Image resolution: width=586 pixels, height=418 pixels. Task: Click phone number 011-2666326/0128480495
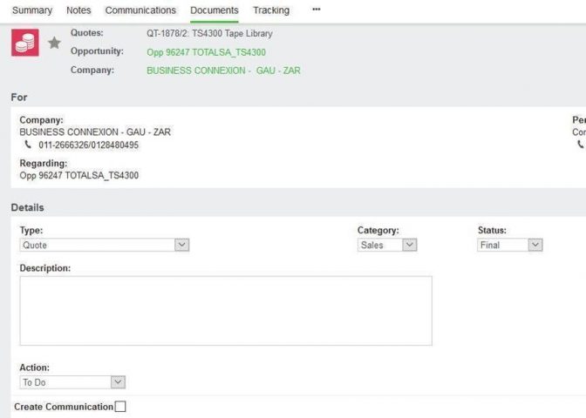click(88, 145)
